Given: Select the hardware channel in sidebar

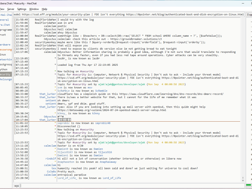Looking at the screenshot, I should coord(5,44).
